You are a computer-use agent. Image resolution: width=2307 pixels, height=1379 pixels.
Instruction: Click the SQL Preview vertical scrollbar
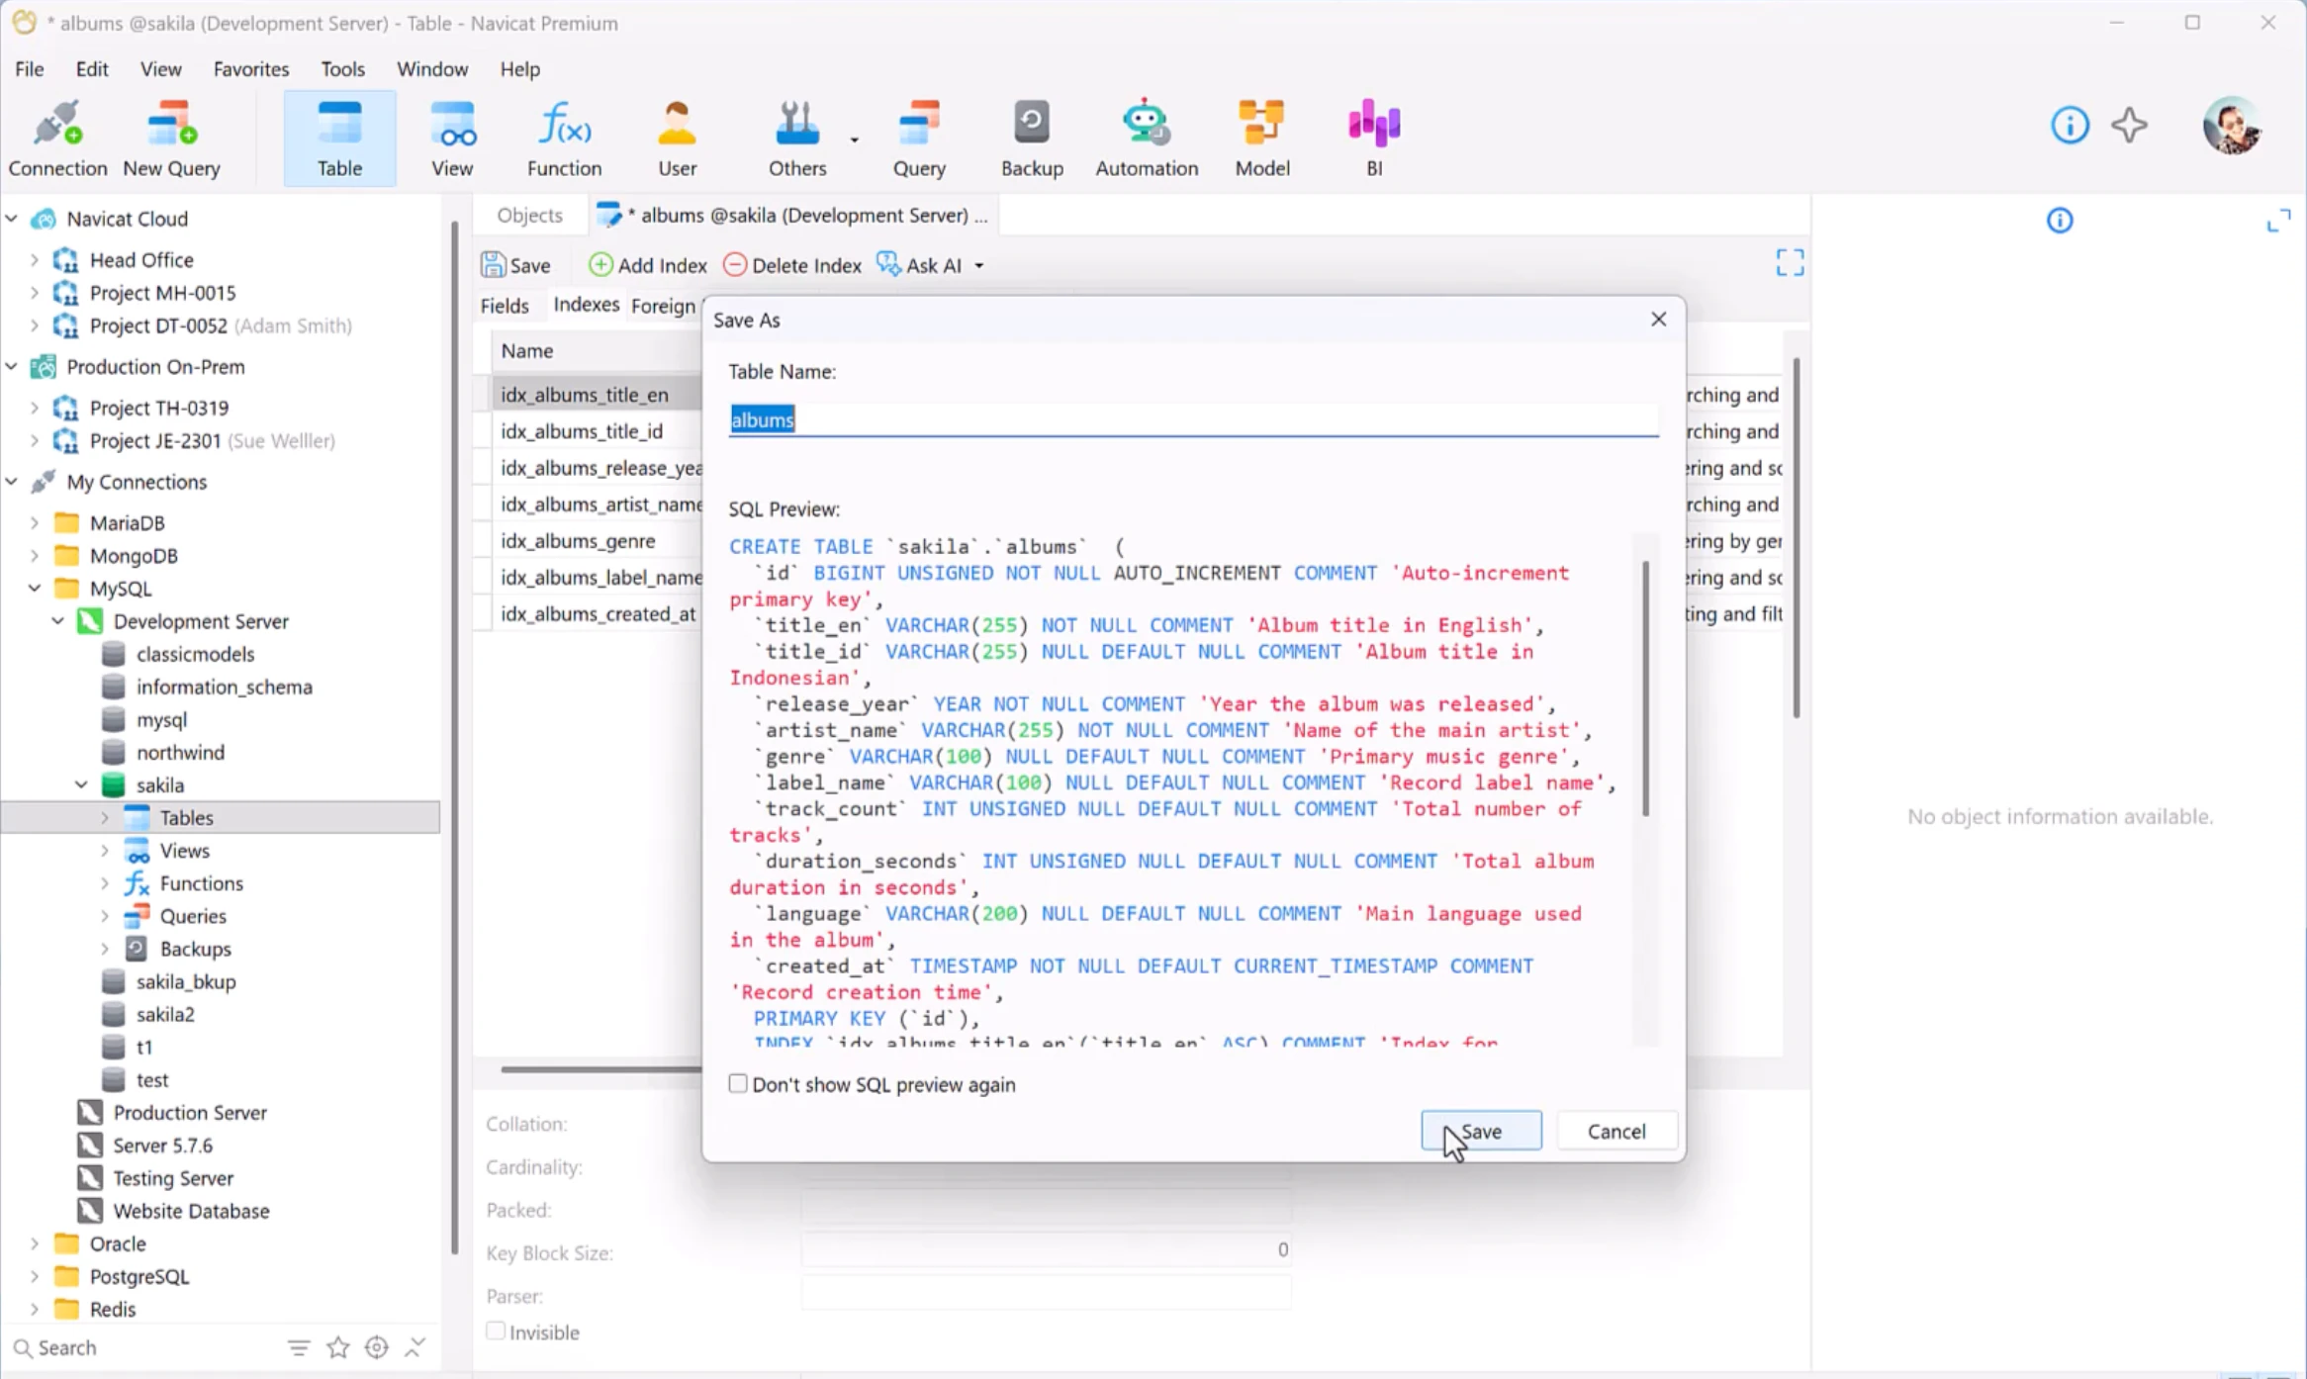1645,689
